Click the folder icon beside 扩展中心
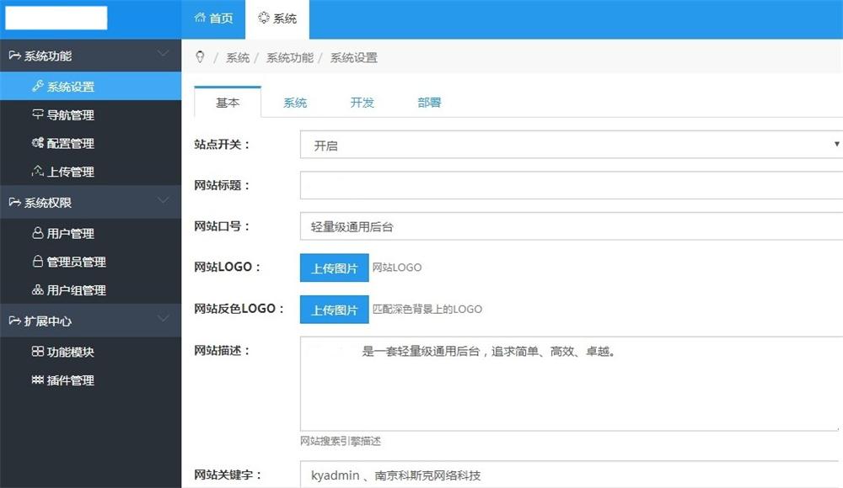This screenshot has width=843, height=488. pyautogui.click(x=14, y=321)
